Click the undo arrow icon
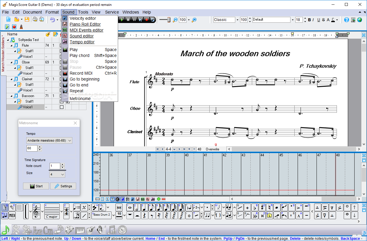 [x=52, y=19]
